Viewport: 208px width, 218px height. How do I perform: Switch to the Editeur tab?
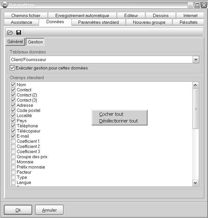[x=131, y=15]
